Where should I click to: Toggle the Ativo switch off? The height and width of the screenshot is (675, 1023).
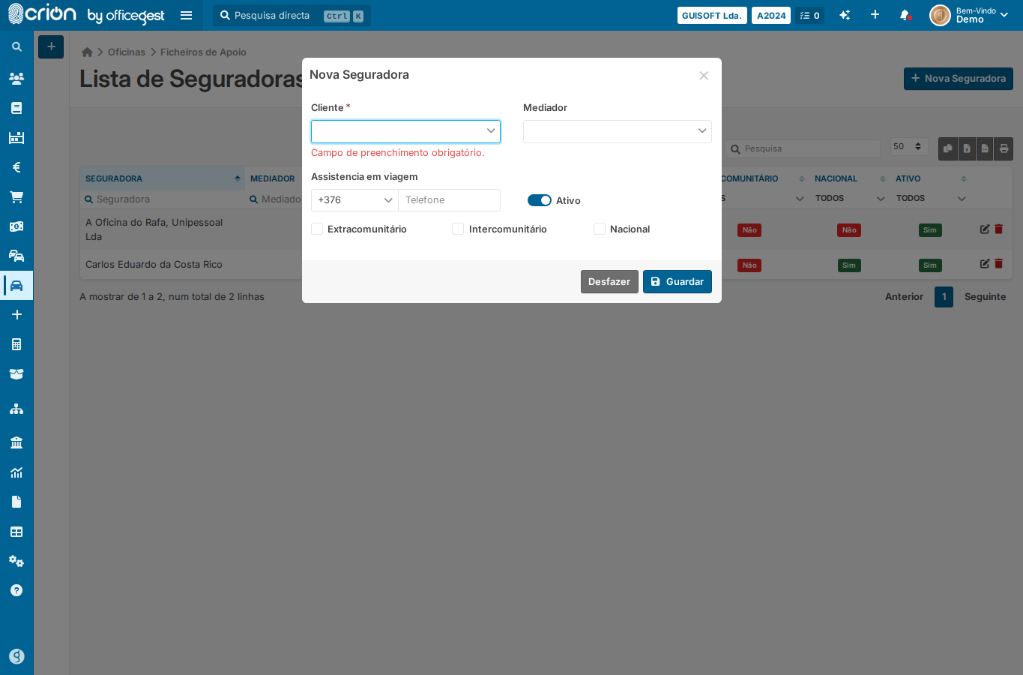[x=540, y=200]
